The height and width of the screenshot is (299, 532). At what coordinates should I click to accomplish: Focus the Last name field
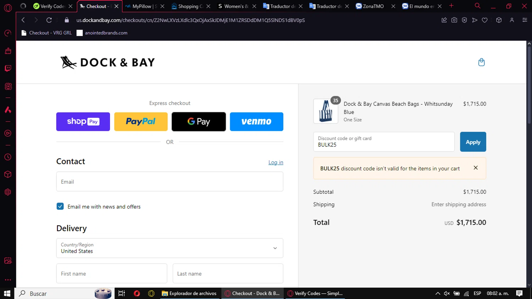228,273
